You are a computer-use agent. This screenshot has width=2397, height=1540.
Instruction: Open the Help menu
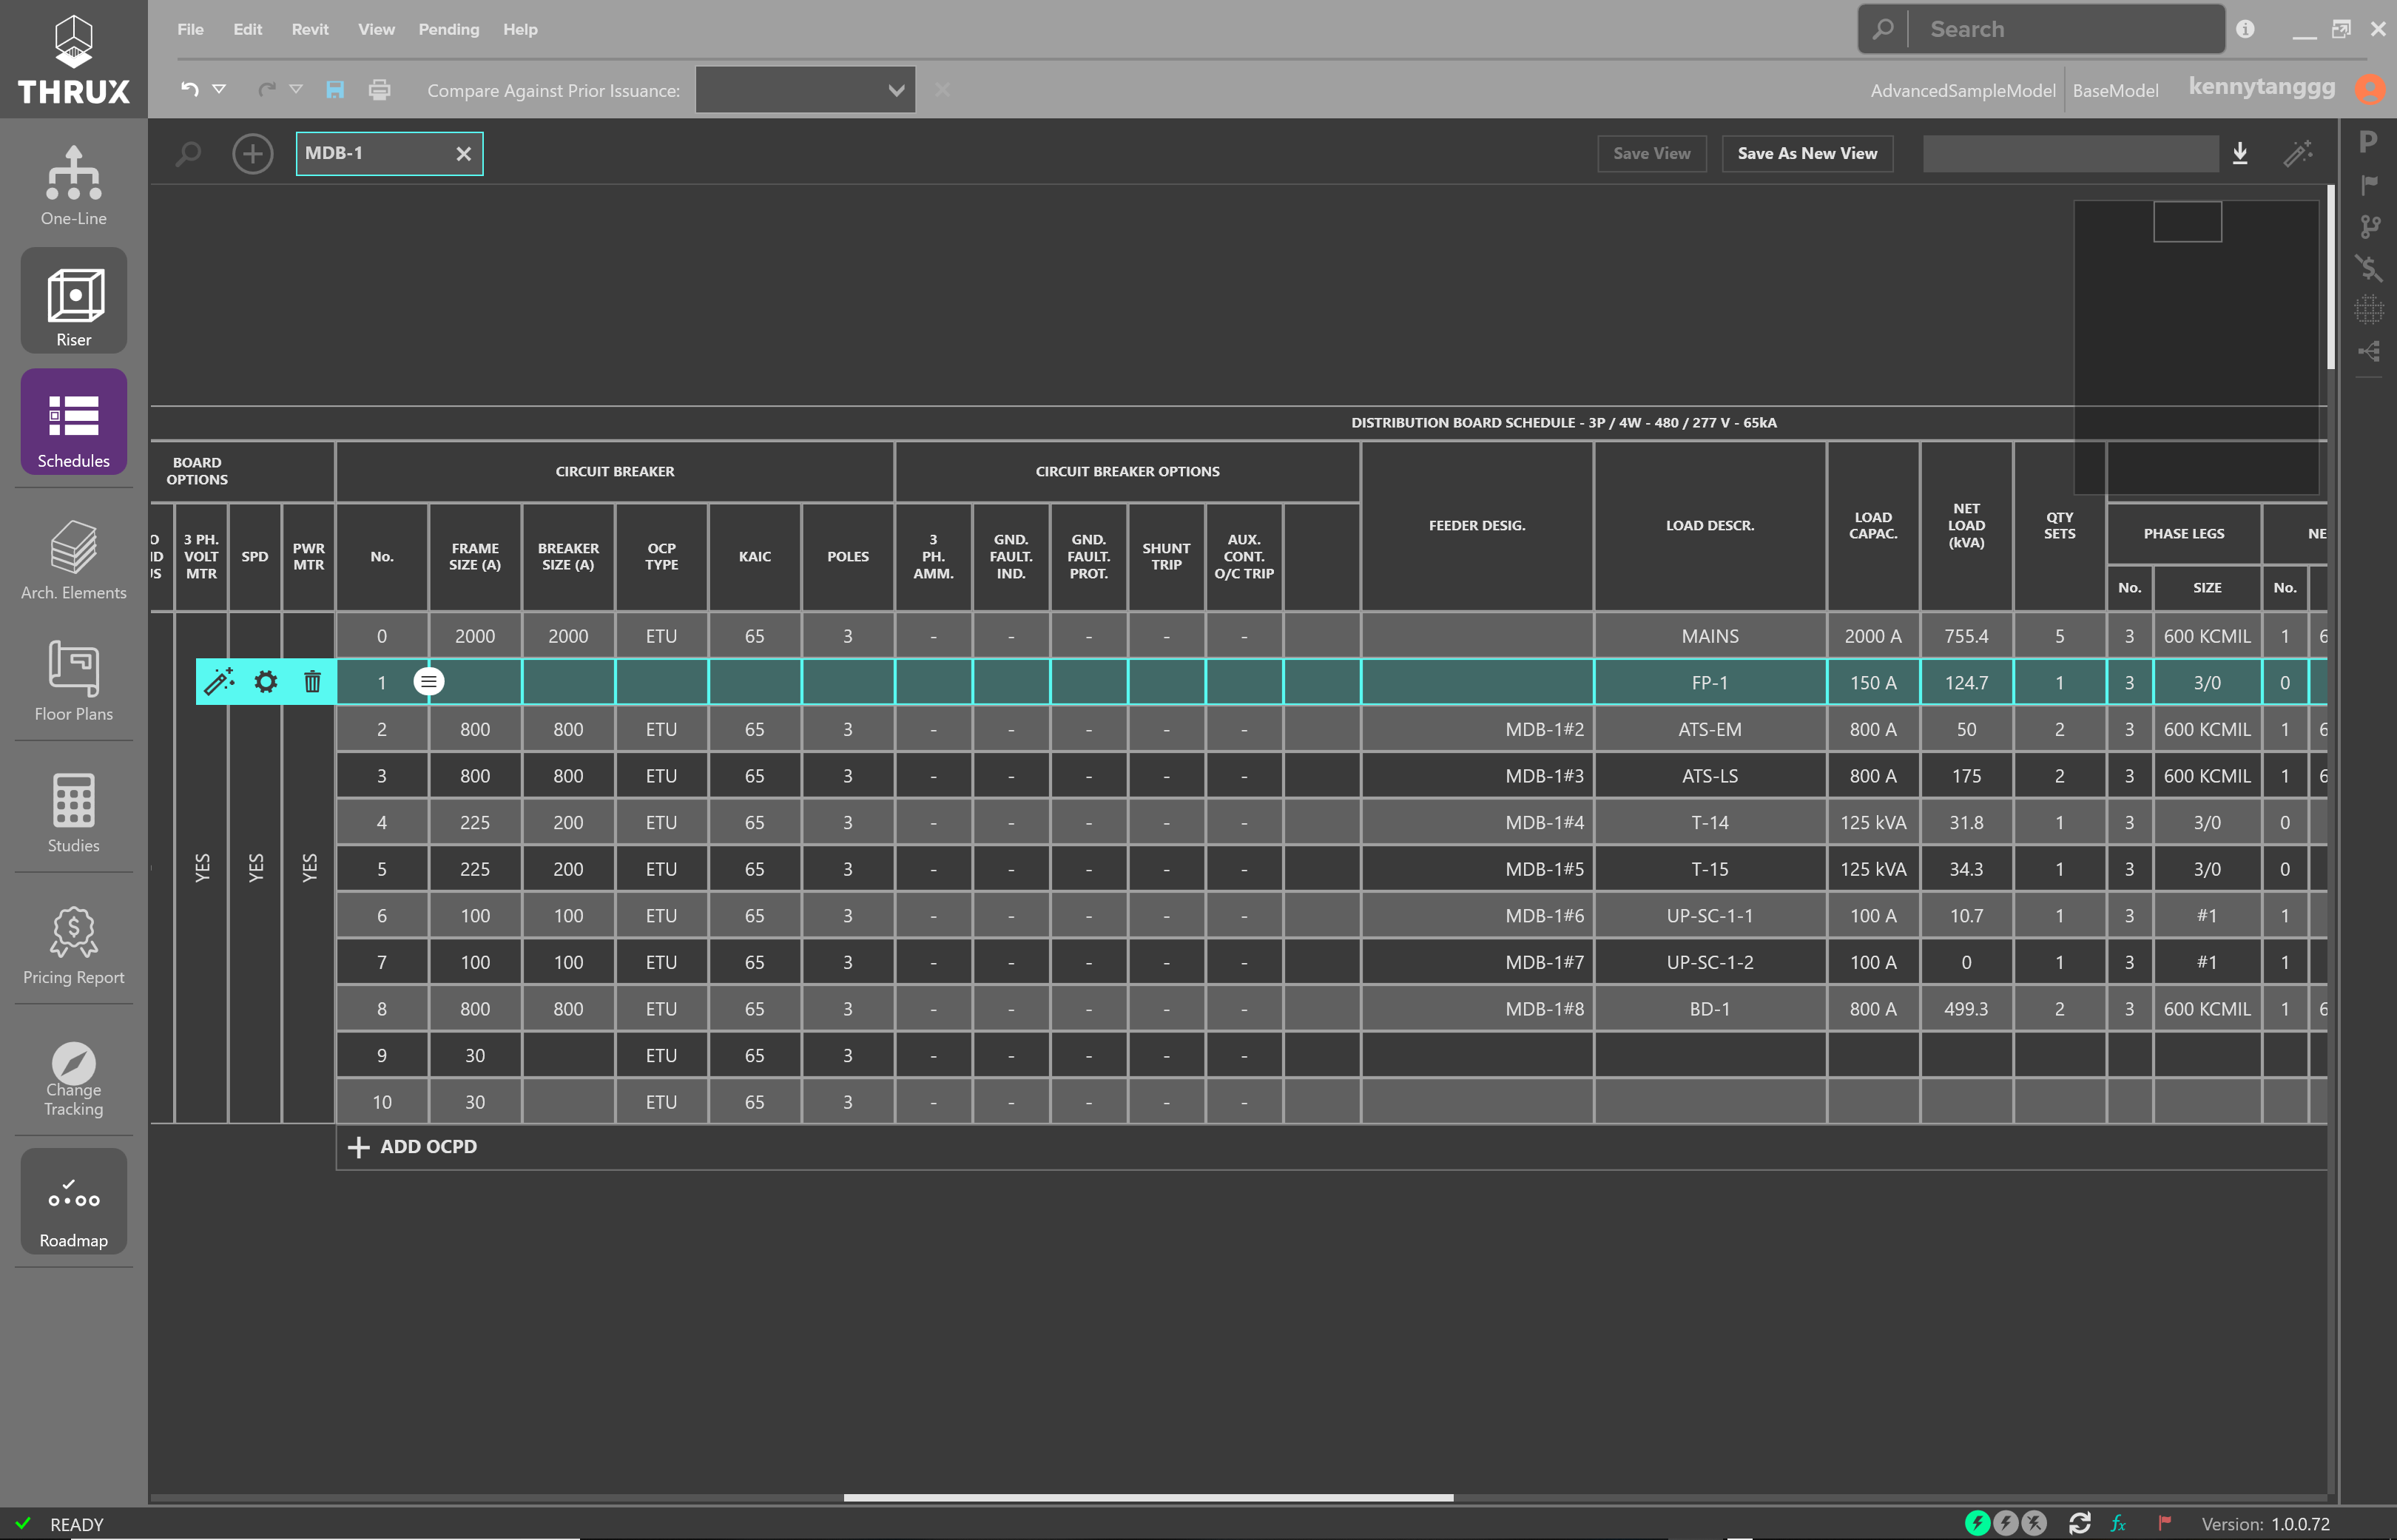click(x=520, y=29)
